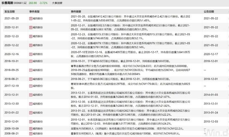The image size is (229, 137).
Task: Click the price 283.90 in header
Action: click(x=33, y=3)
